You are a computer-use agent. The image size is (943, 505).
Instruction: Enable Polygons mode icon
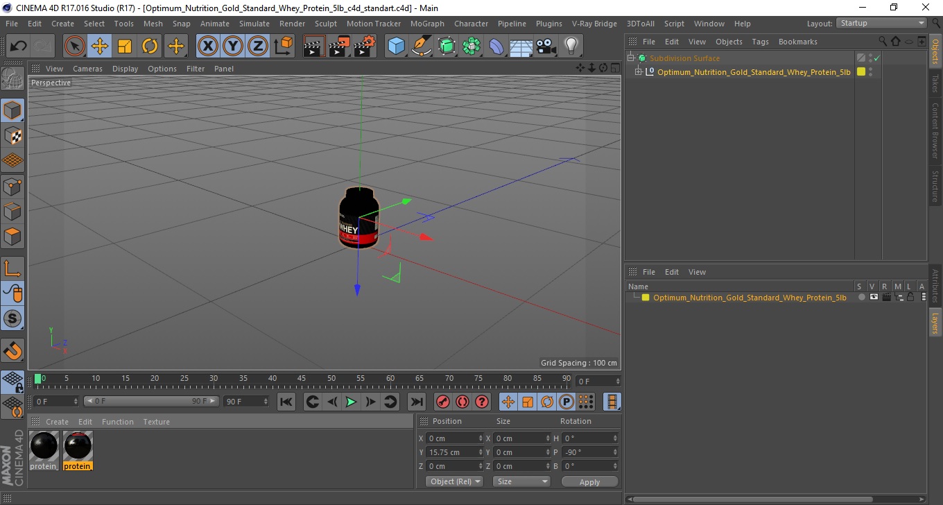click(12, 236)
